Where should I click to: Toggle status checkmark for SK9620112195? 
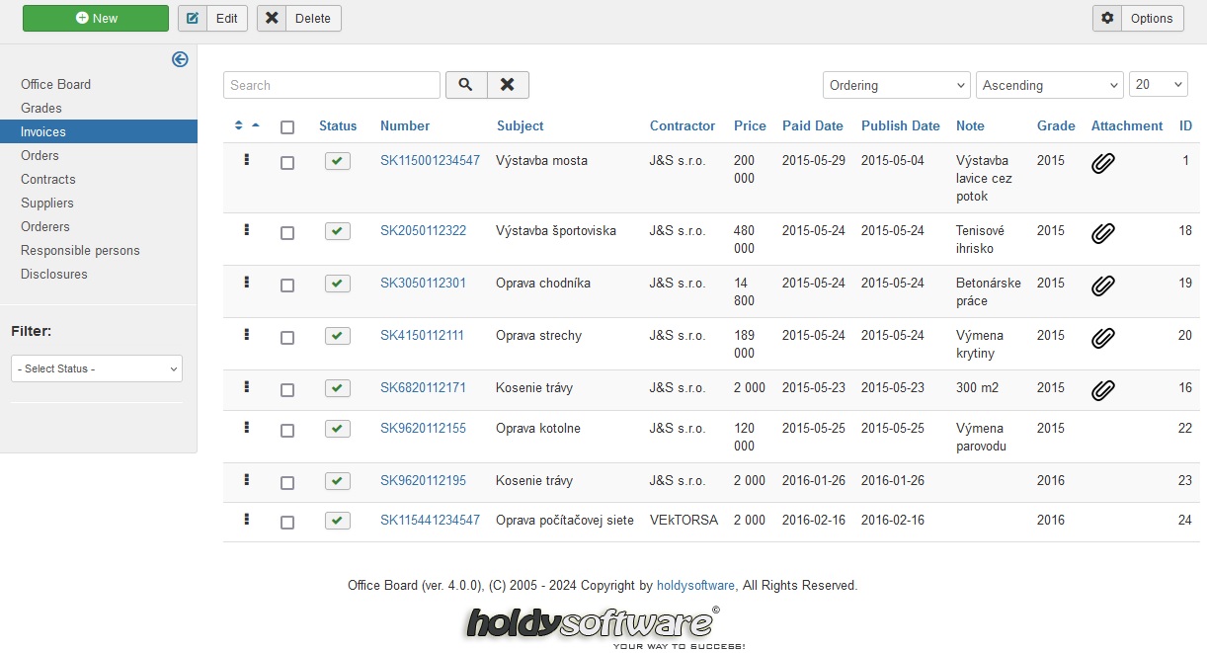pyautogui.click(x=338, y=481)
